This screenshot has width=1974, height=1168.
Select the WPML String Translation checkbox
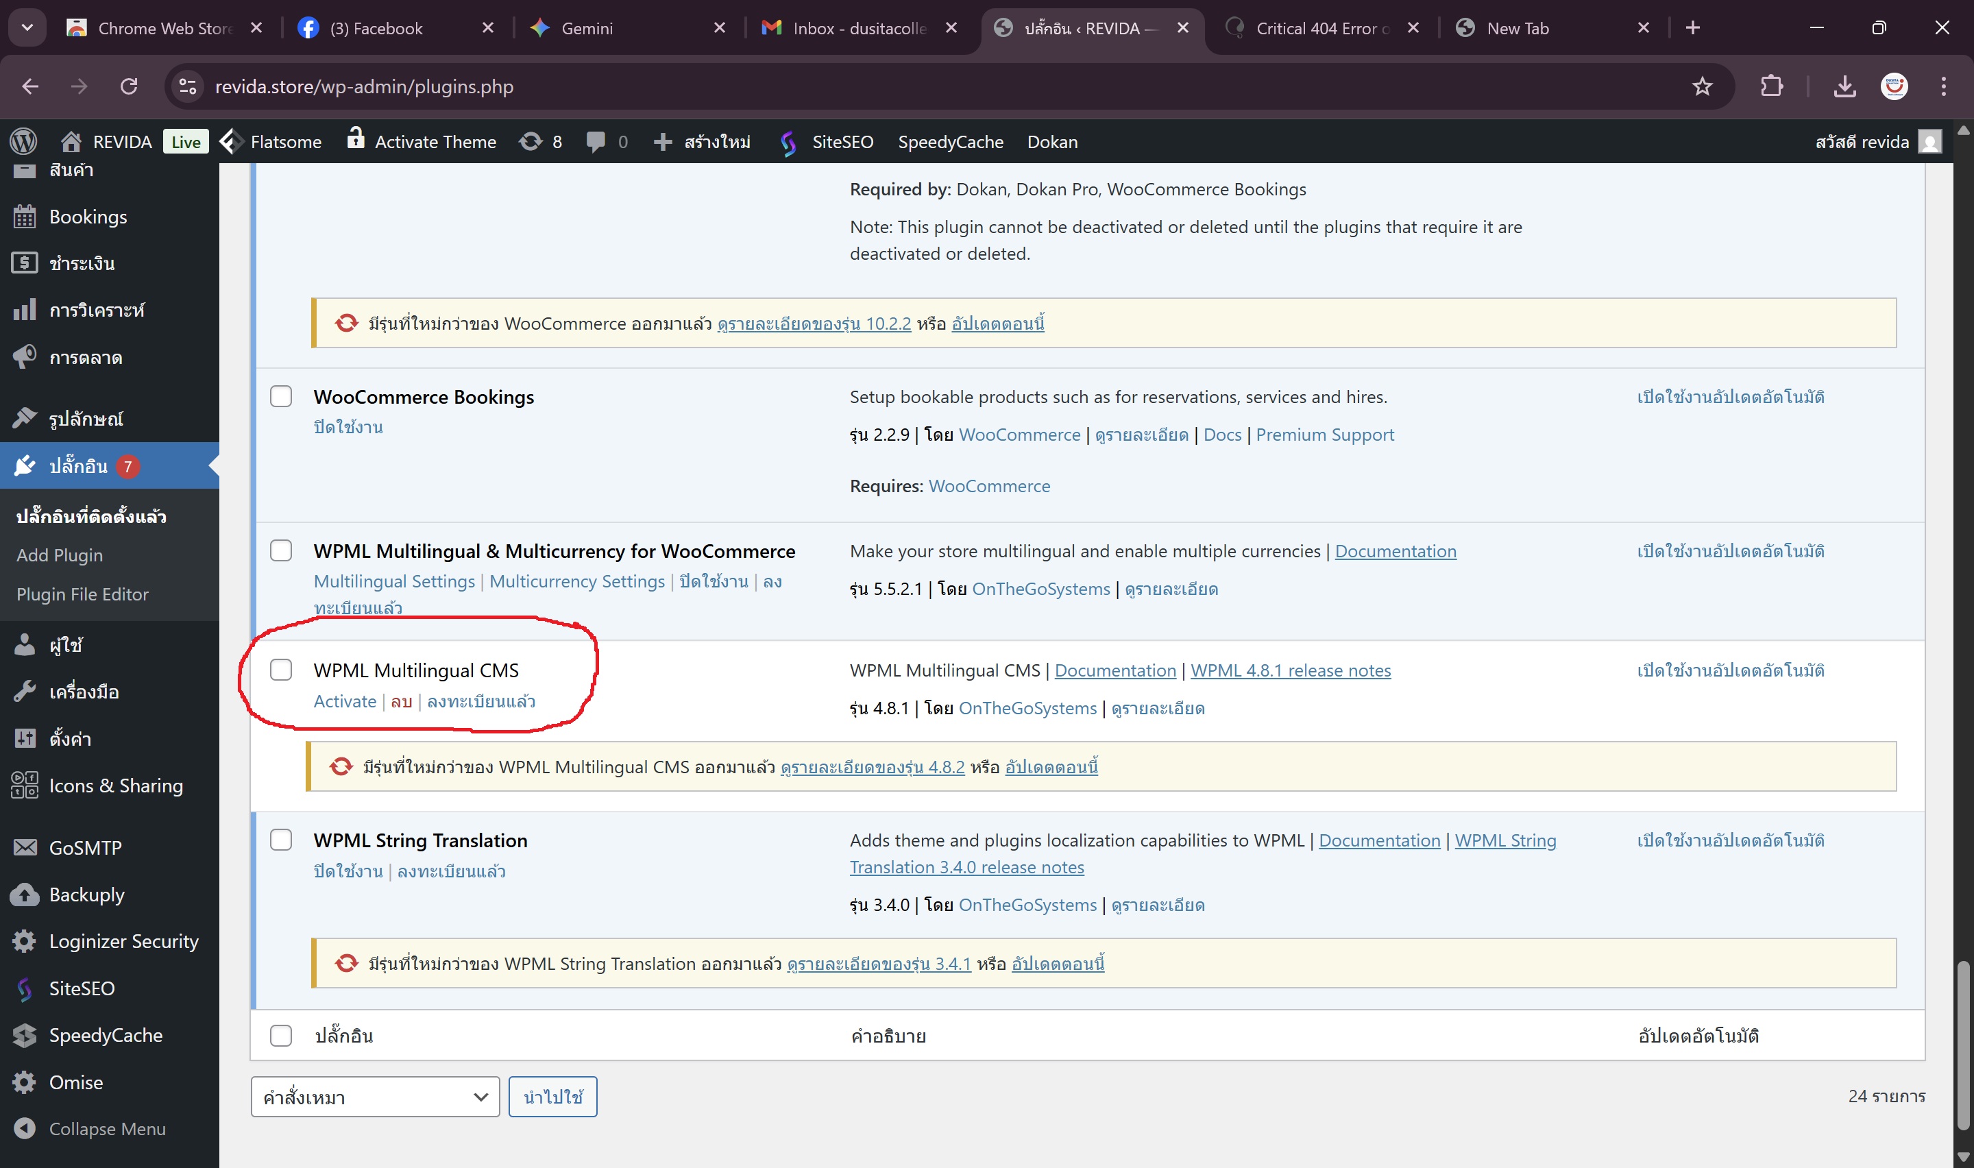click(281, 840)
